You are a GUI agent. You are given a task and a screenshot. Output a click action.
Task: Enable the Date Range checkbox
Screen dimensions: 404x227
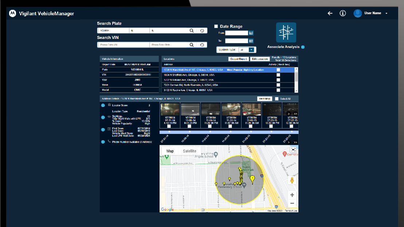216,26
